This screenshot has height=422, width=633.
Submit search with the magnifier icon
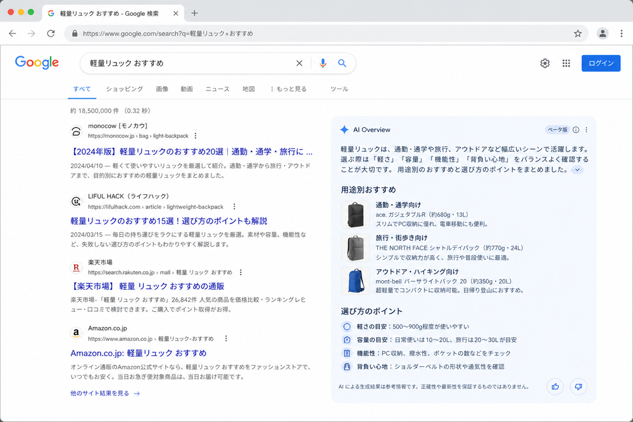click(x=342, y=63)
